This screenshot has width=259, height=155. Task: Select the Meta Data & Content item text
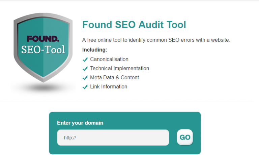[114, 78]
